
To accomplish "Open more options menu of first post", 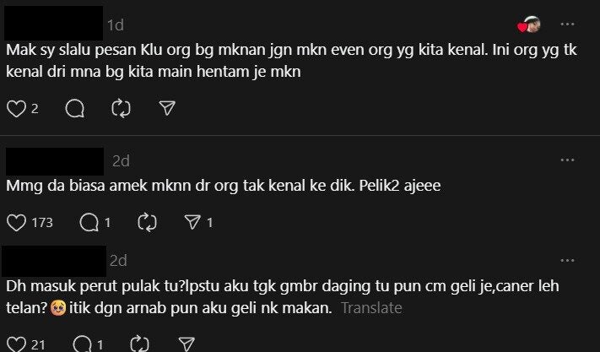I will pos(569,24).
